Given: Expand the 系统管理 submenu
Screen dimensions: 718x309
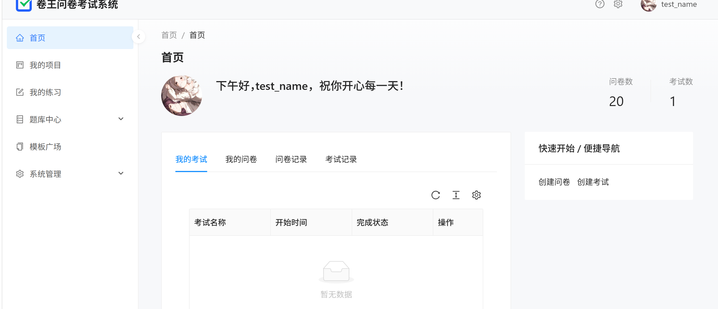Looking at the screenshot, I should click(x=121, y=173).
